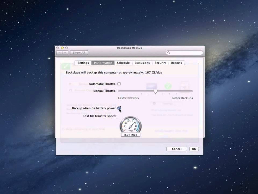Switch to the Schedule tab
The width and height of the screenshot is (258, 194).
tap(123, 63)
